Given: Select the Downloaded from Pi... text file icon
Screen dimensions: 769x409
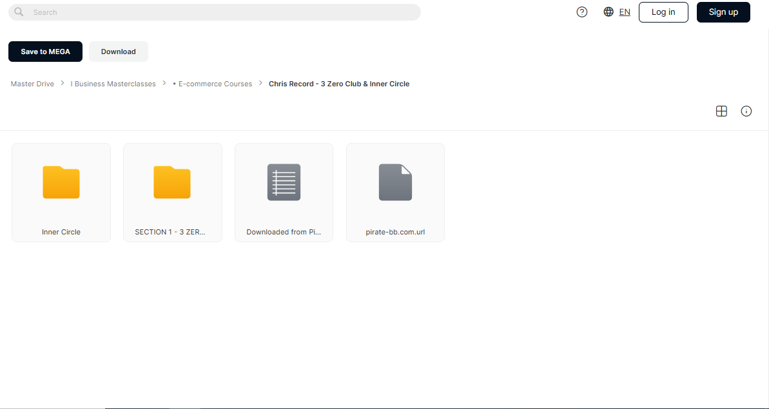Looking at the screenshot, I should coord(284,182).
